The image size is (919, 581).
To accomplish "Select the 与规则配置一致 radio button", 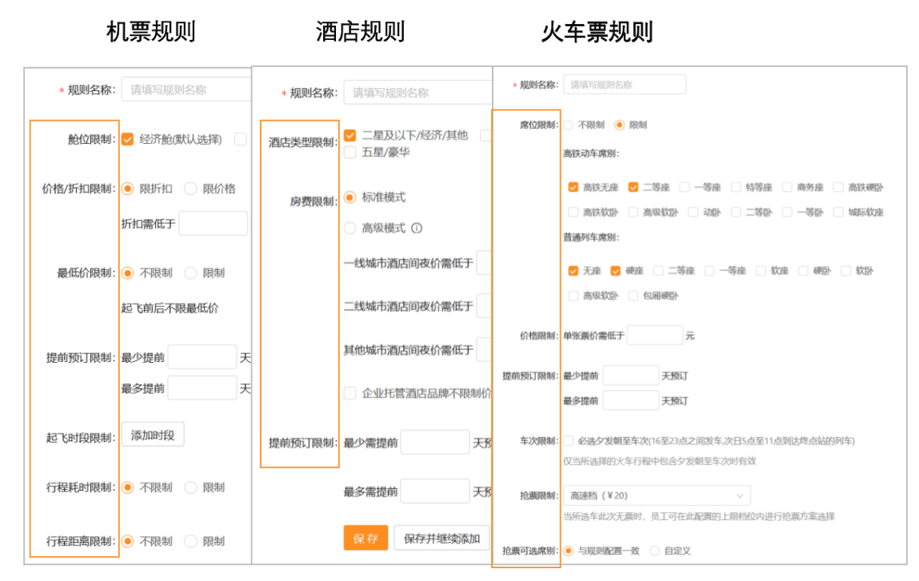I will 569,551.
